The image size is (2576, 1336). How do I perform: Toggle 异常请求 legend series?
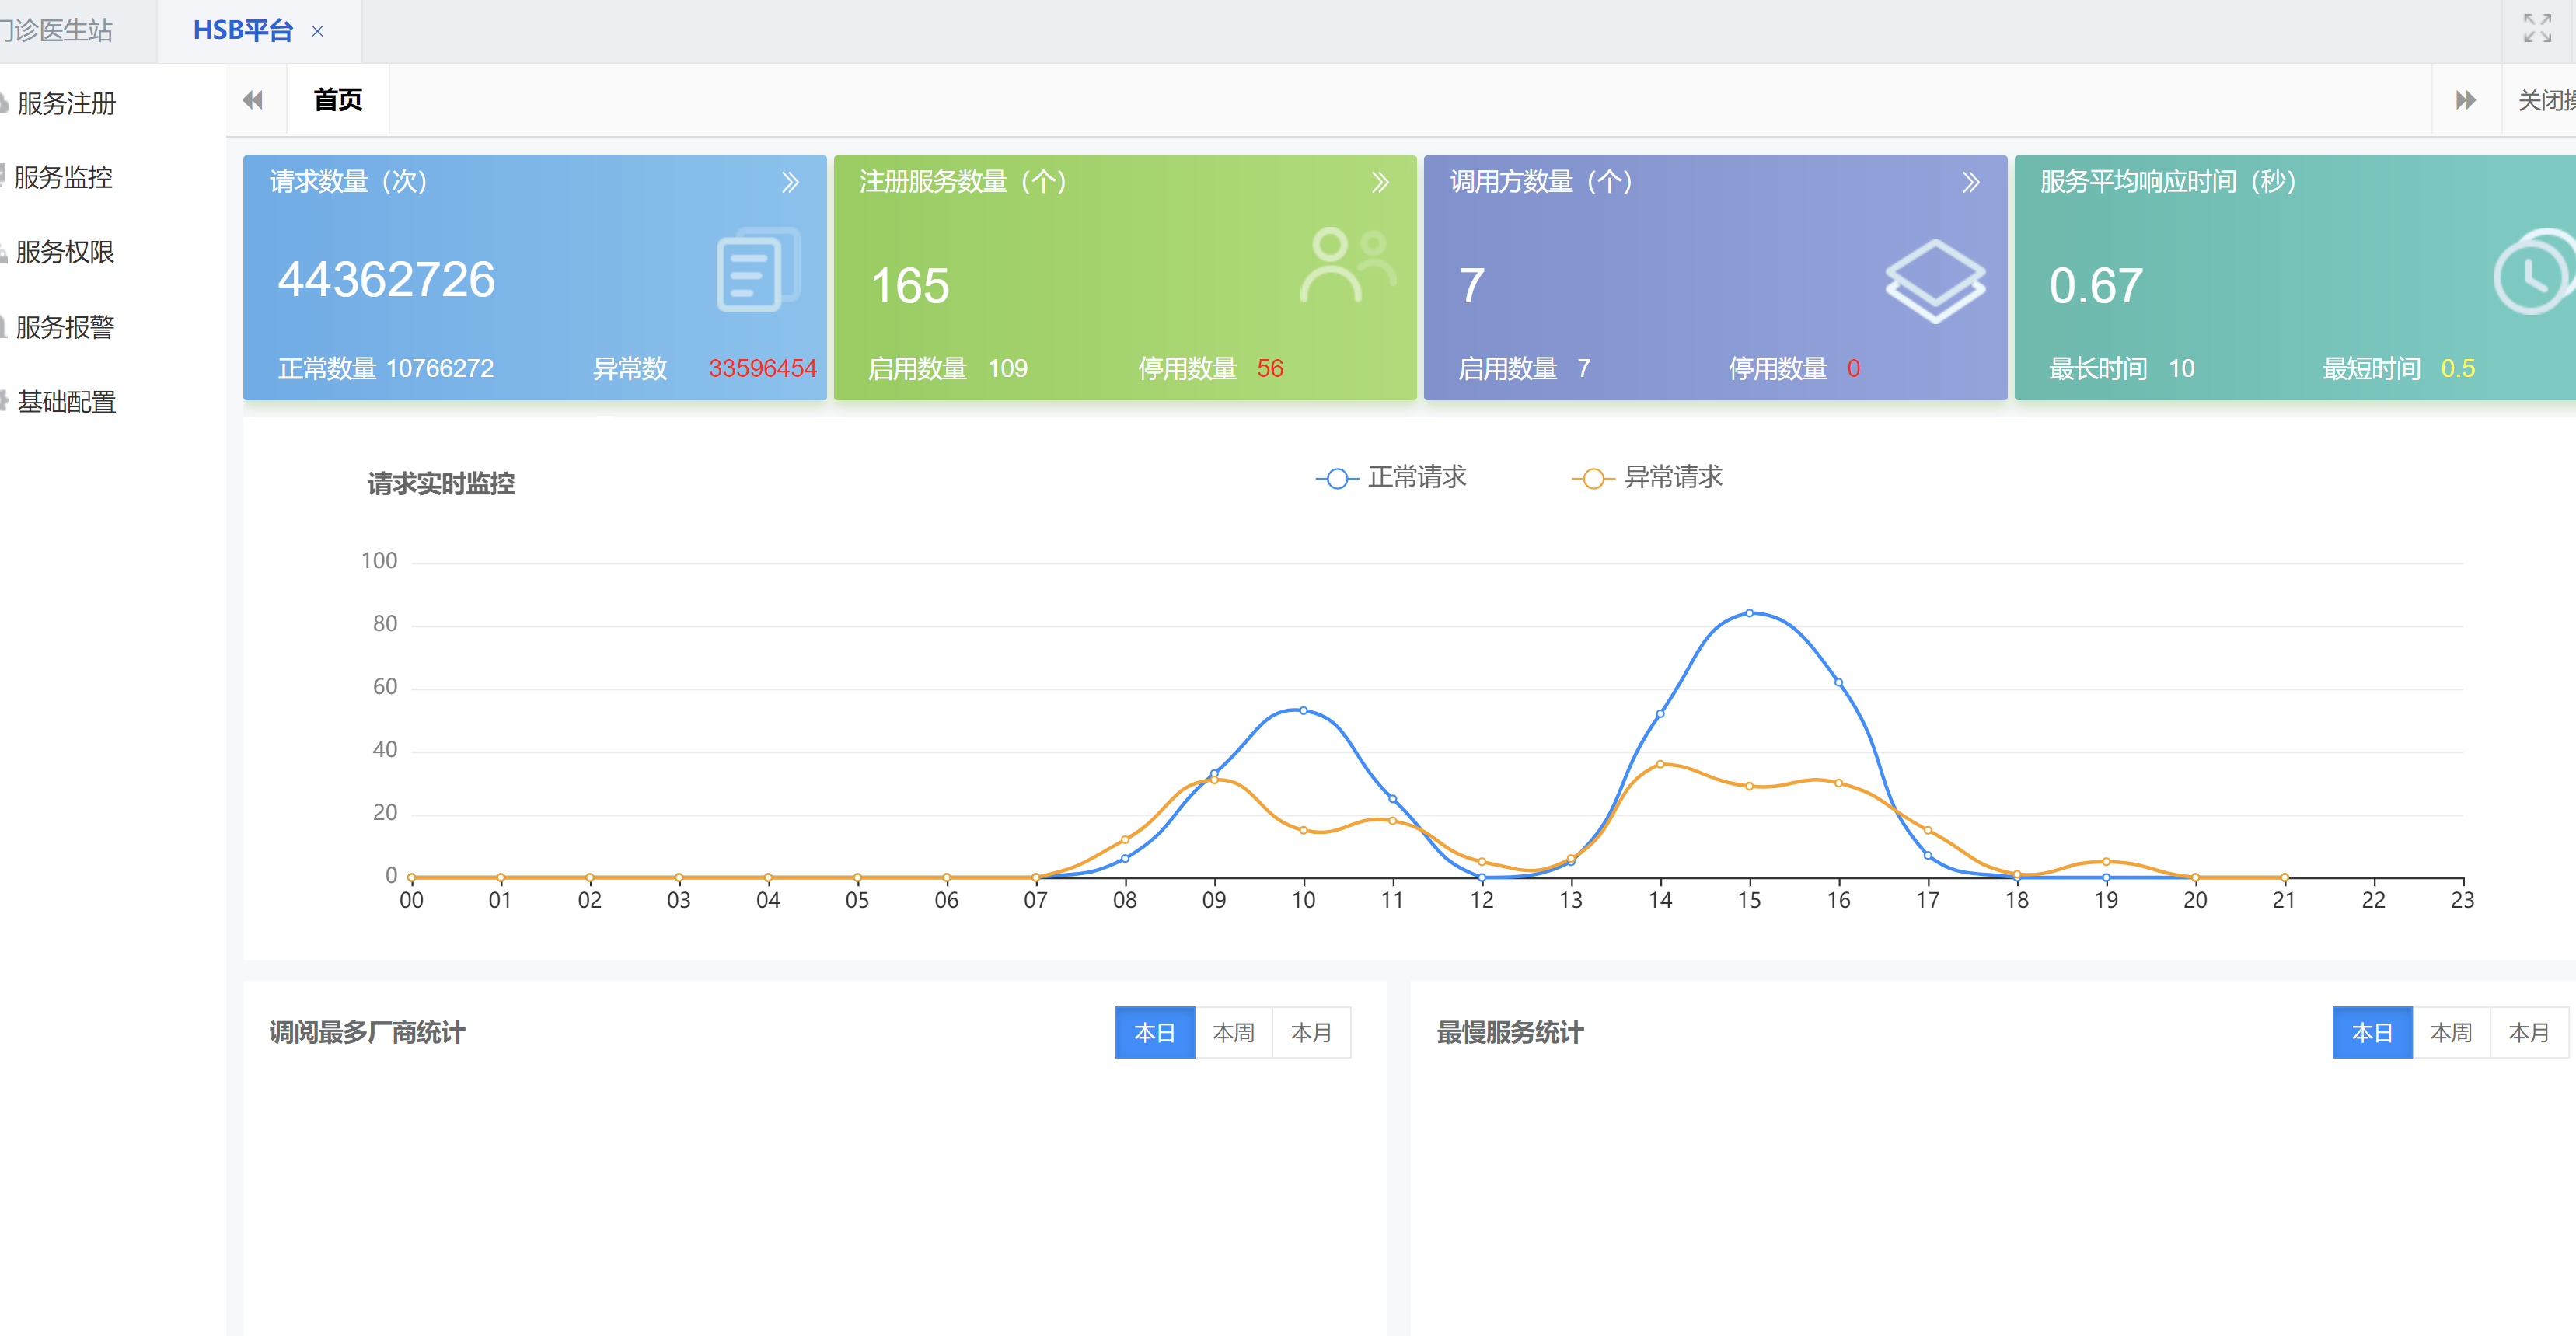coord(1647,478)
